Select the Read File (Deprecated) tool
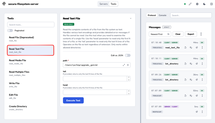Viewport: 215px width, 123px height. pyautogui.click(x=31, y=39)
